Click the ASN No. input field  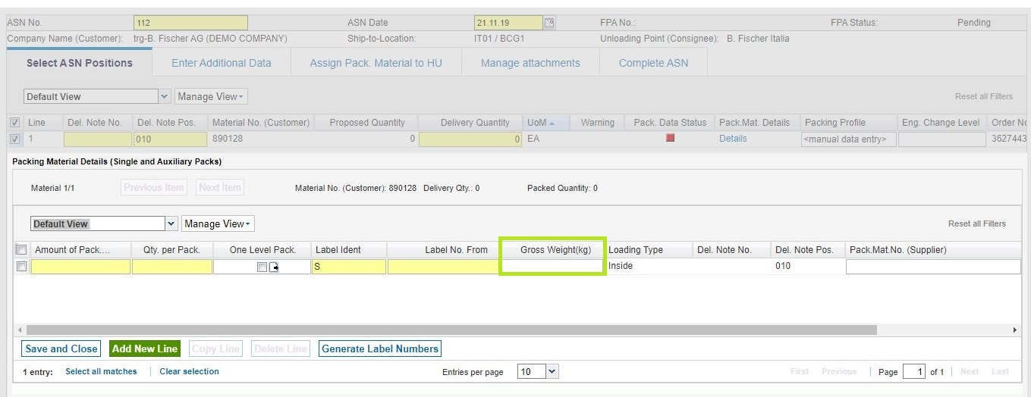(x=190, y=23)
